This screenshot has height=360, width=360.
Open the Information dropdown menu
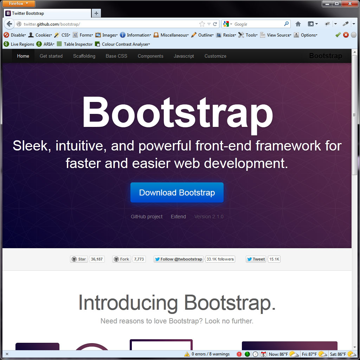135,35
